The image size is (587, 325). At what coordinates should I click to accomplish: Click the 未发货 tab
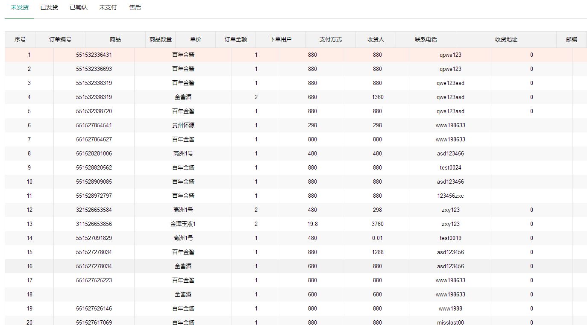(x=20, y=8)
